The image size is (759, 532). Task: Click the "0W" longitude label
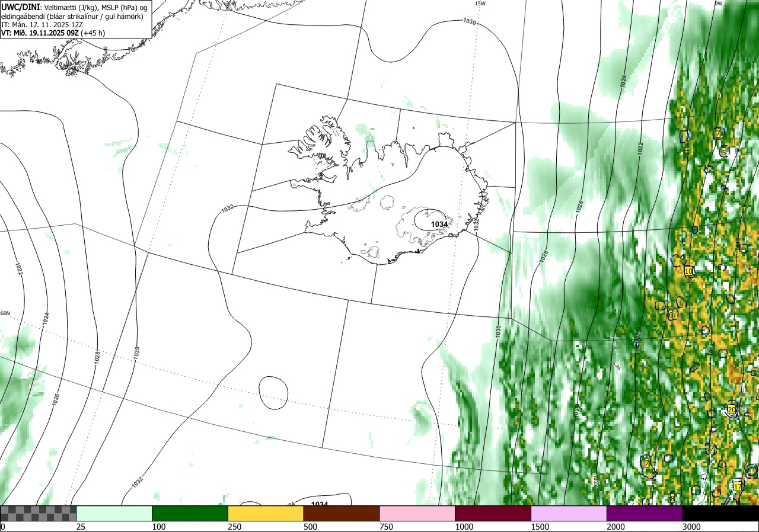point(718,4)
